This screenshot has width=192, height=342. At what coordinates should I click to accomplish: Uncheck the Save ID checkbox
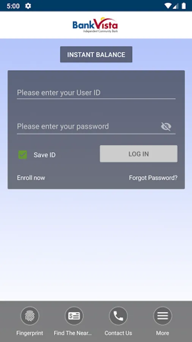23,155
